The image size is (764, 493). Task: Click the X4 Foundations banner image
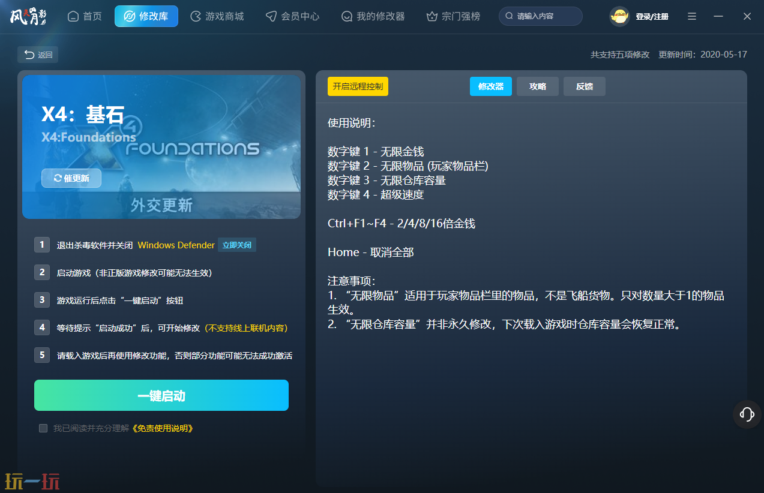[161, 147]
